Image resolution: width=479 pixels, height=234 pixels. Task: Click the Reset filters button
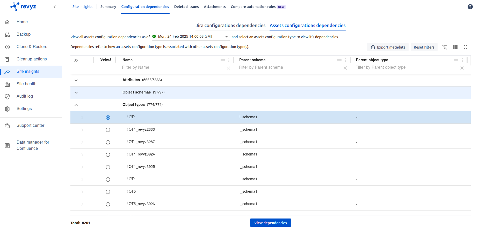[424, 47]
